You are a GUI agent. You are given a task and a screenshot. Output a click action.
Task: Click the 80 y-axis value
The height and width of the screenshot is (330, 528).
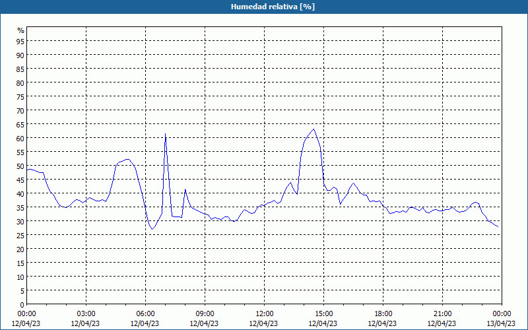click(x=20, y=83)
